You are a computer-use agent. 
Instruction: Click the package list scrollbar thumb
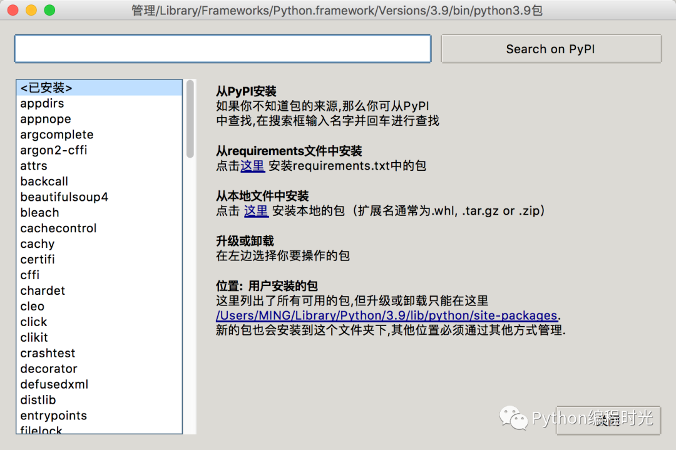point(190,119)
